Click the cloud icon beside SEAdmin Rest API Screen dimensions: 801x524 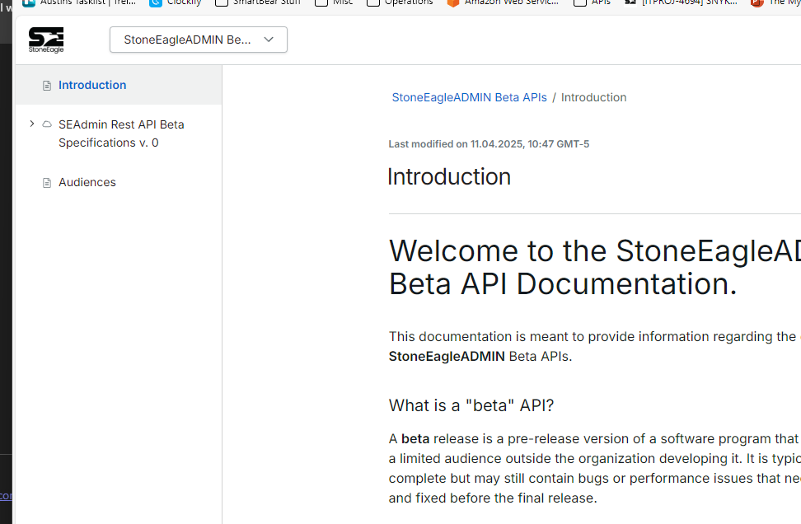pyautogui.click(x=47, y=124)
